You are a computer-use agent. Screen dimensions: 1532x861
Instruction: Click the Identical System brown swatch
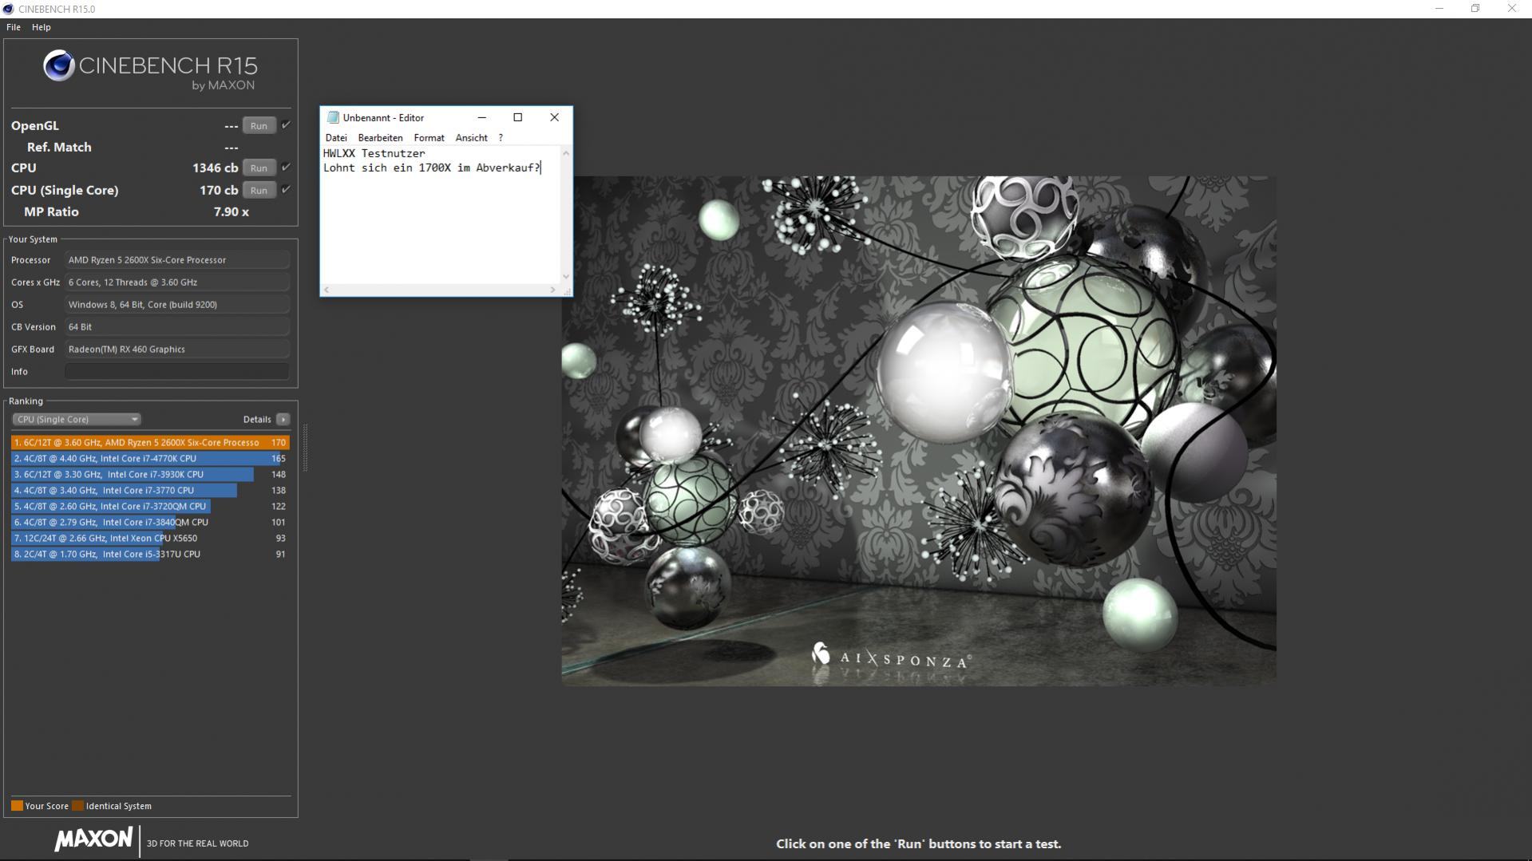77,806
